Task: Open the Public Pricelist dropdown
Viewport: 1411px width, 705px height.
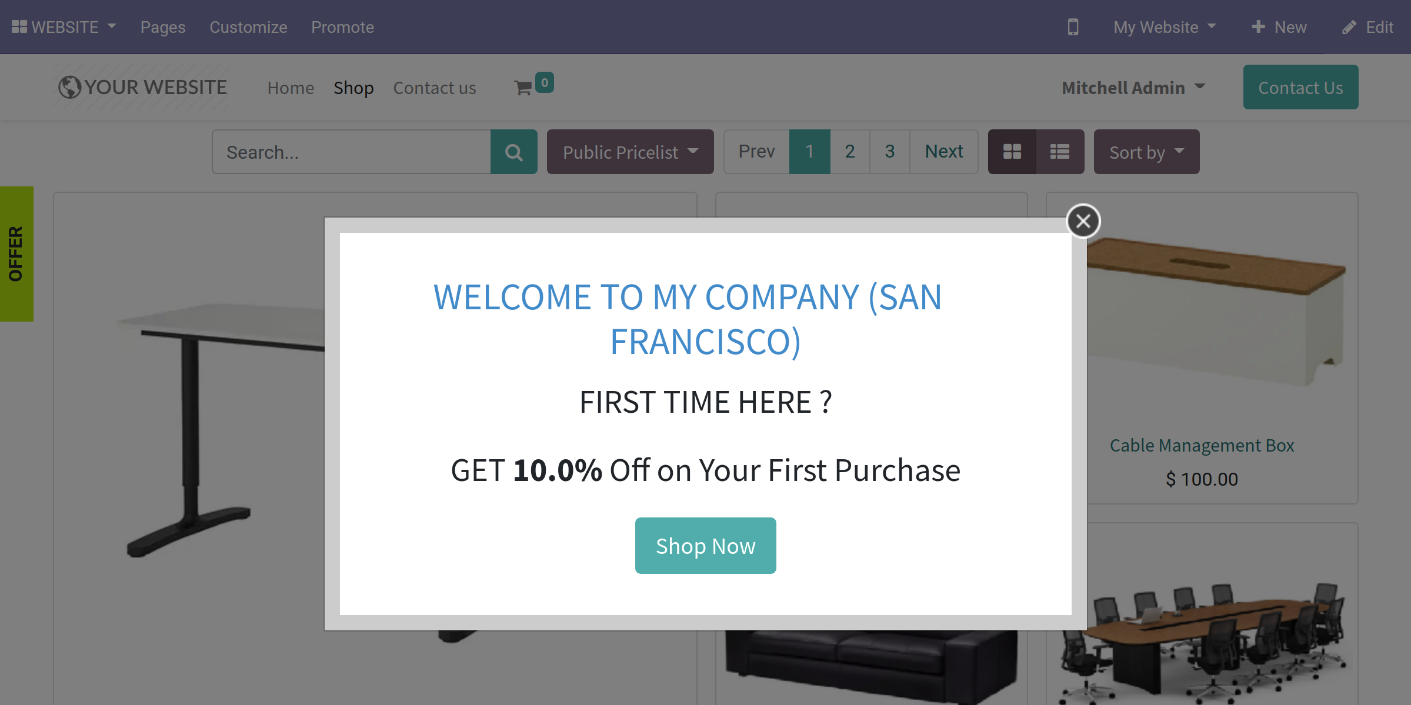Action: point(629,152)
